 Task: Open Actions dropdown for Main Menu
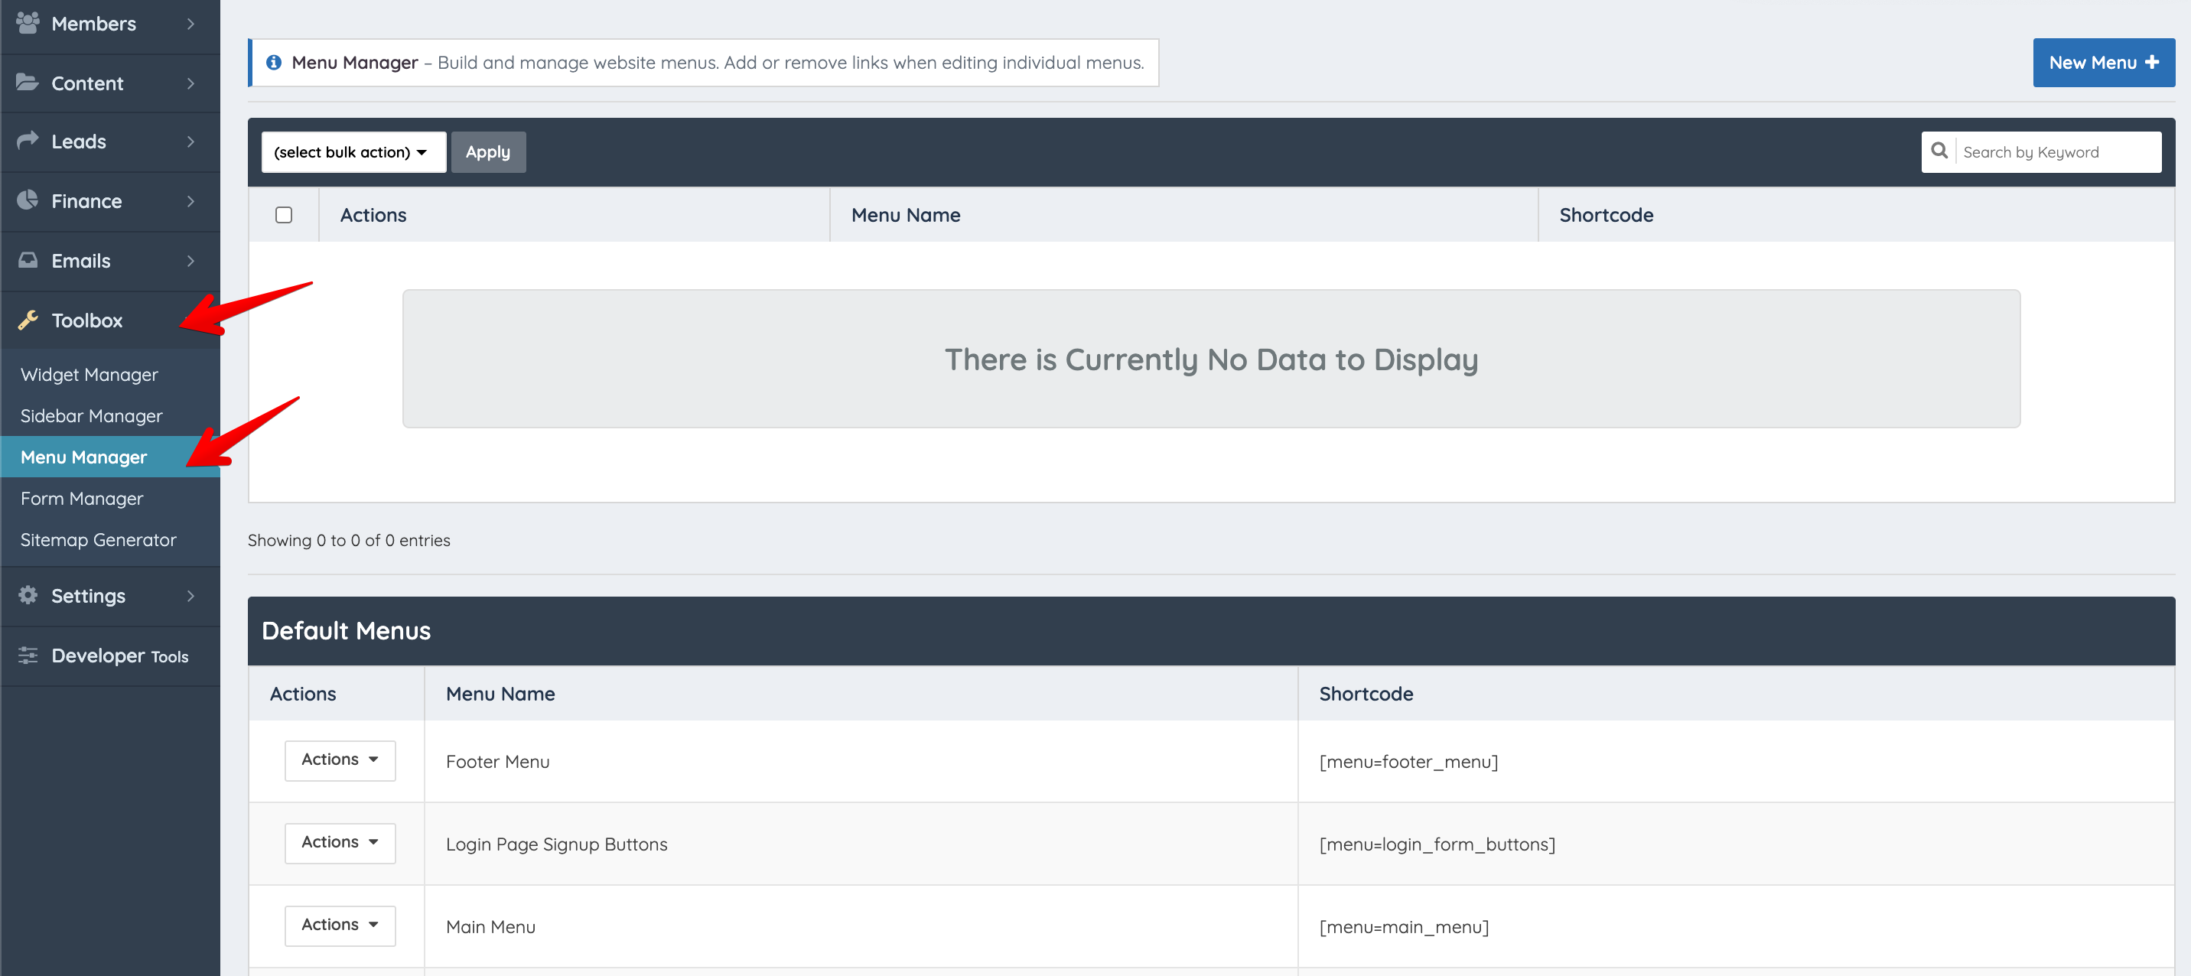point(340,925)
